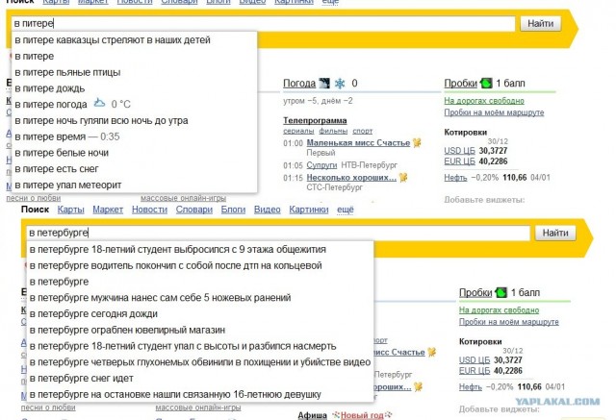This screenshot has width=616, height=420.
Task: Open Пробки link on 'в петербурге' page
Action: click(x=475, y=292)
